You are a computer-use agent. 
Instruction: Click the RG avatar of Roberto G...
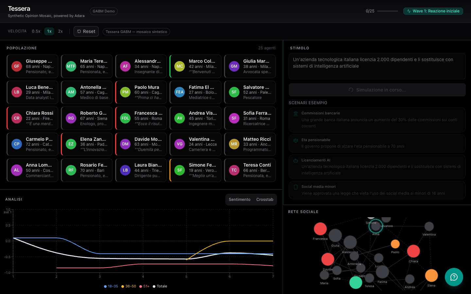[71, 118]
